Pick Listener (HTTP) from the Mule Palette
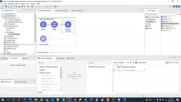 point(166,19)
